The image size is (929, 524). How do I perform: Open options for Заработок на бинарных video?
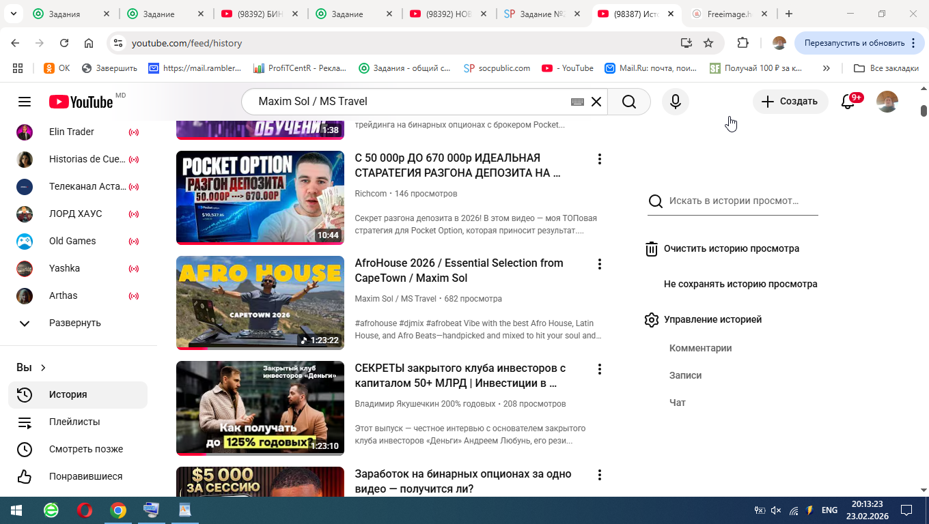coord(599,475)
